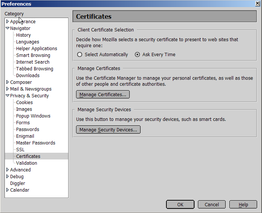Select SSL category item
This screenshot has height=213, width=262.
click(x=20, y=150)
